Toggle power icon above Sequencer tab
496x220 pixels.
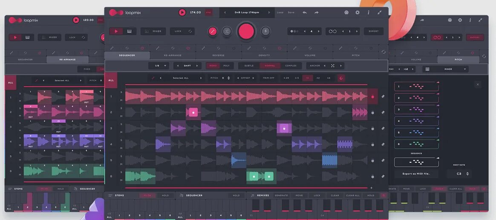(x=142, y=48)
